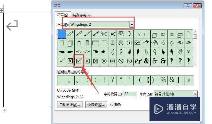Insert recent colon symbol
The width and height of the screenshot is (212, 124).
point(96,80)
